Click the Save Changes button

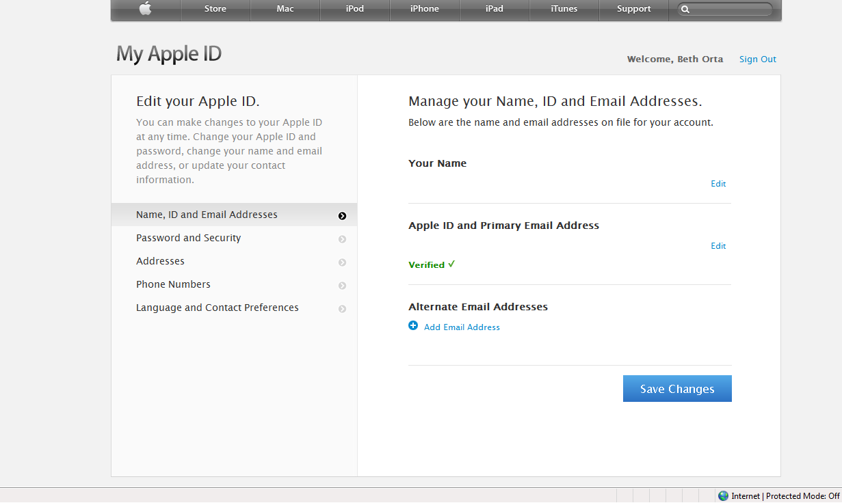click(x=676, y=388)
